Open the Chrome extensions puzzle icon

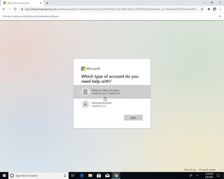(x=209, y=9)
